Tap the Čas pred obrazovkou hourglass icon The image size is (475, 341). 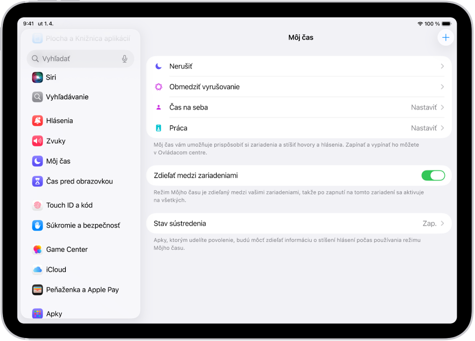tap(37, 181)
